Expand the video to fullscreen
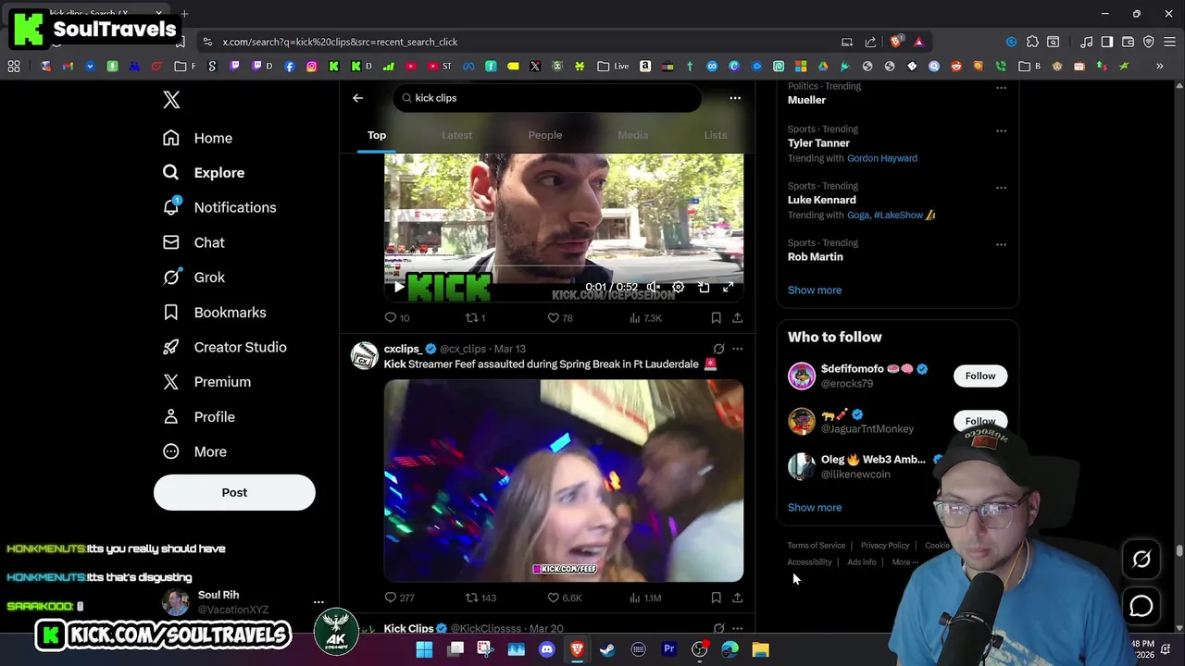Viewport: 1185px width, 666px height. pos(729,288)
